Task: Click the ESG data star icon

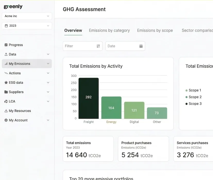Action: (6, 83)
